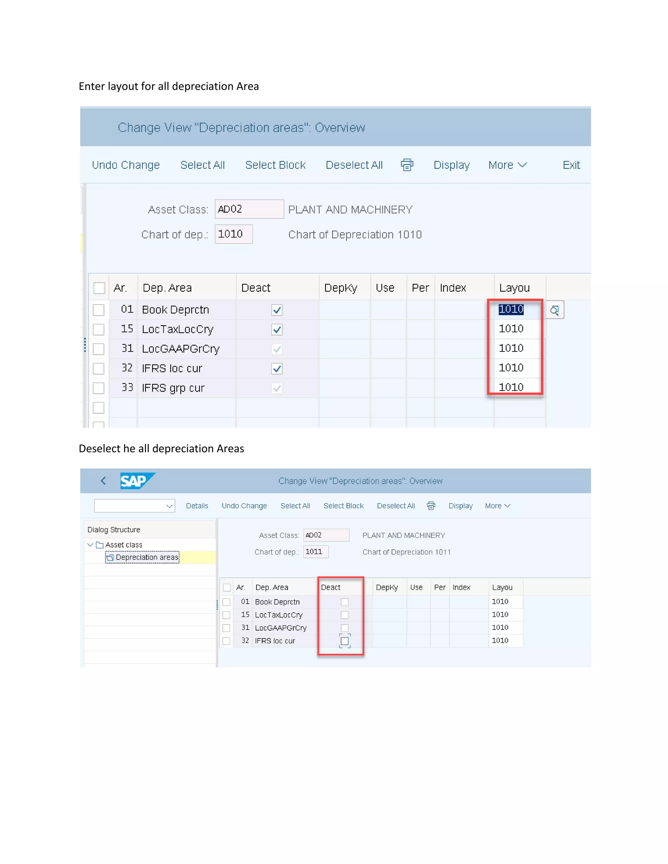Click Chart of dep. field 1010
The height and width of the screenshot is (864, 668).
pos(234,234)
